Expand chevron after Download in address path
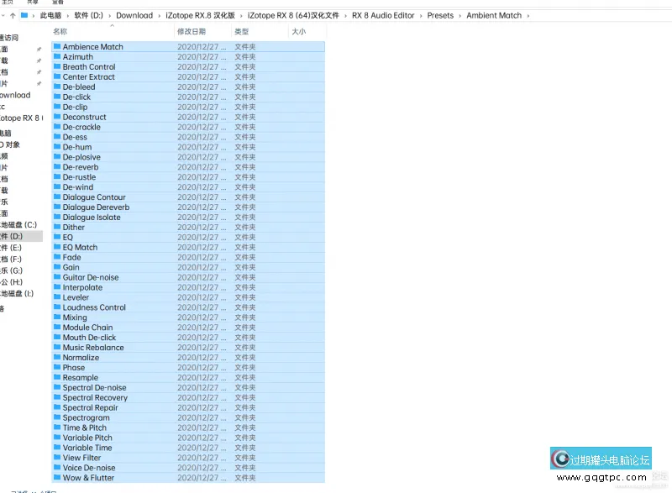Image resolution: width=672 pixels, height=493 pixels. click(159, 15)
